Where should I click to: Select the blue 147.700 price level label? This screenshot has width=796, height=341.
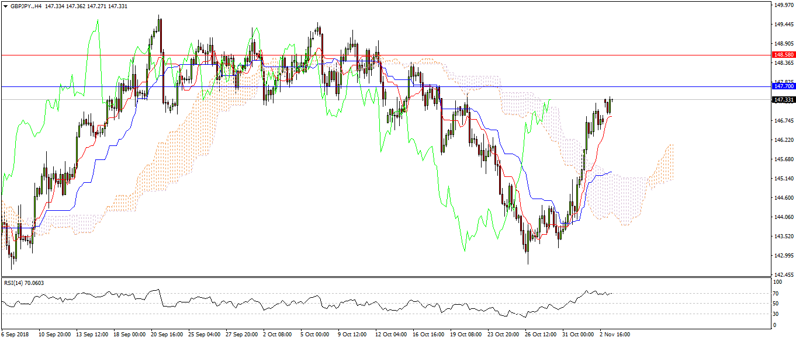pyautogui.click(x=784, y=86)
